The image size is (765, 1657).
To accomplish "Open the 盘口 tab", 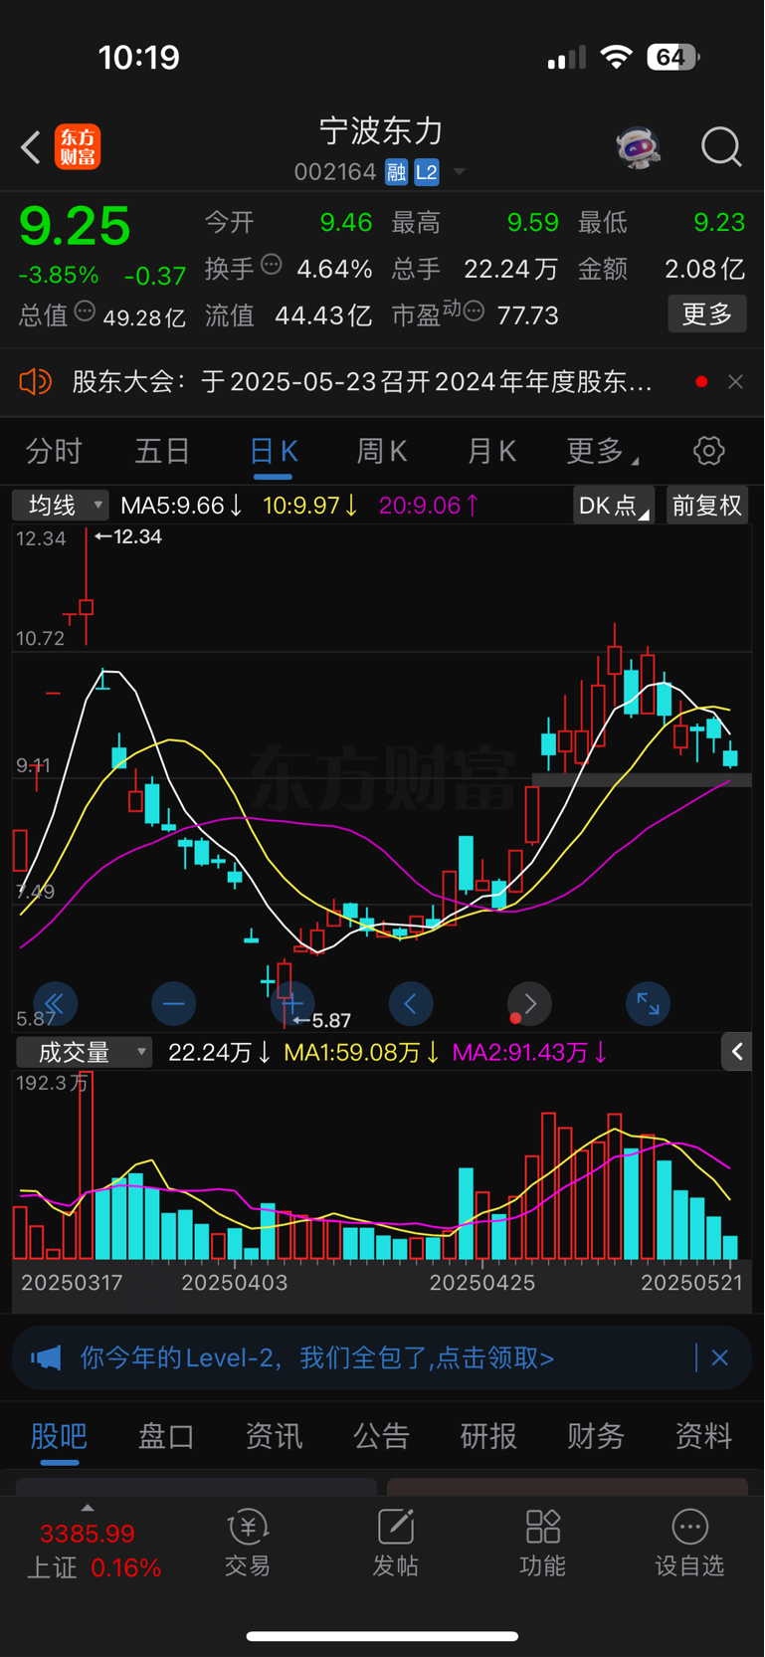I will click(x=166, y=1436).
